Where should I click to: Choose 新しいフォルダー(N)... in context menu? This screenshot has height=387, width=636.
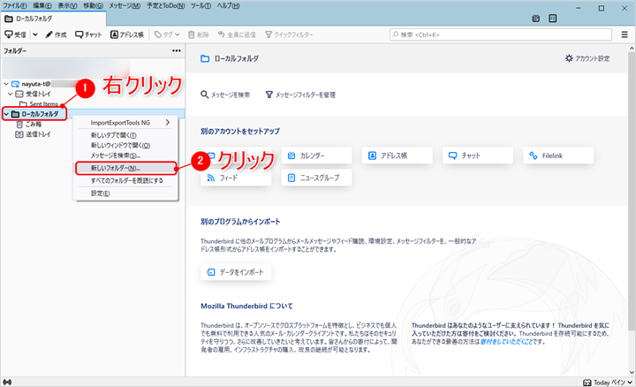125,168
